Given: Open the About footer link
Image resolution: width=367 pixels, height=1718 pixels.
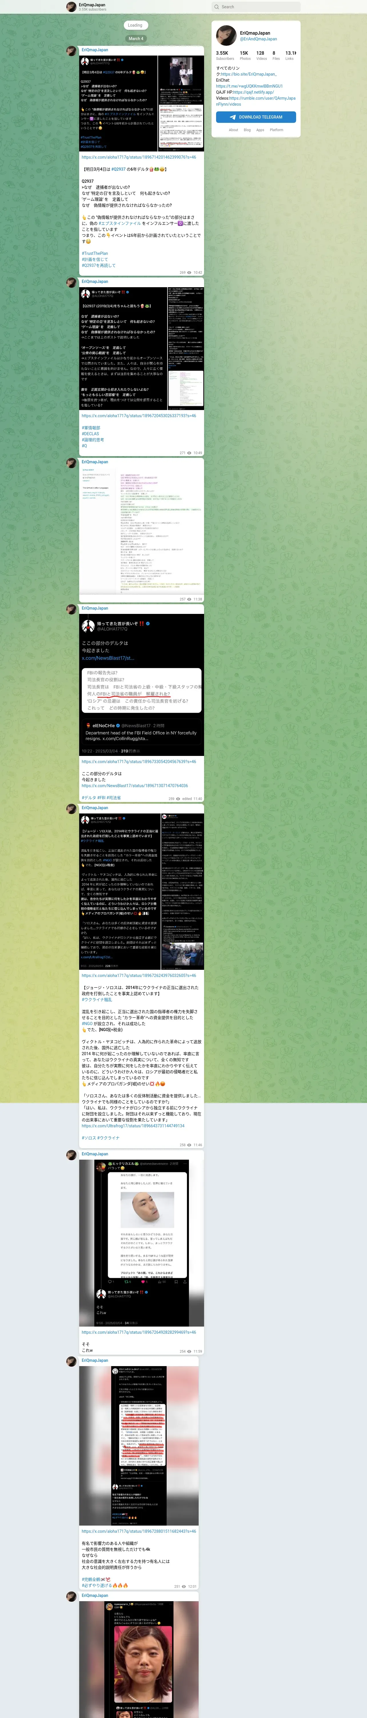Looking at the screenshot, I should click(x=233, y=130).
